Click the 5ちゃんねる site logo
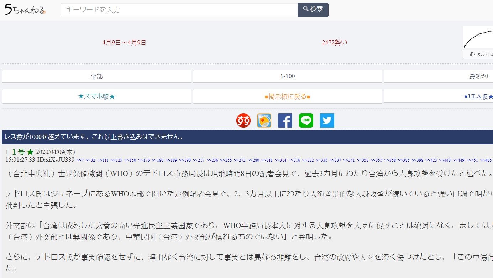493x278 pixels. (x=25, y=10)
